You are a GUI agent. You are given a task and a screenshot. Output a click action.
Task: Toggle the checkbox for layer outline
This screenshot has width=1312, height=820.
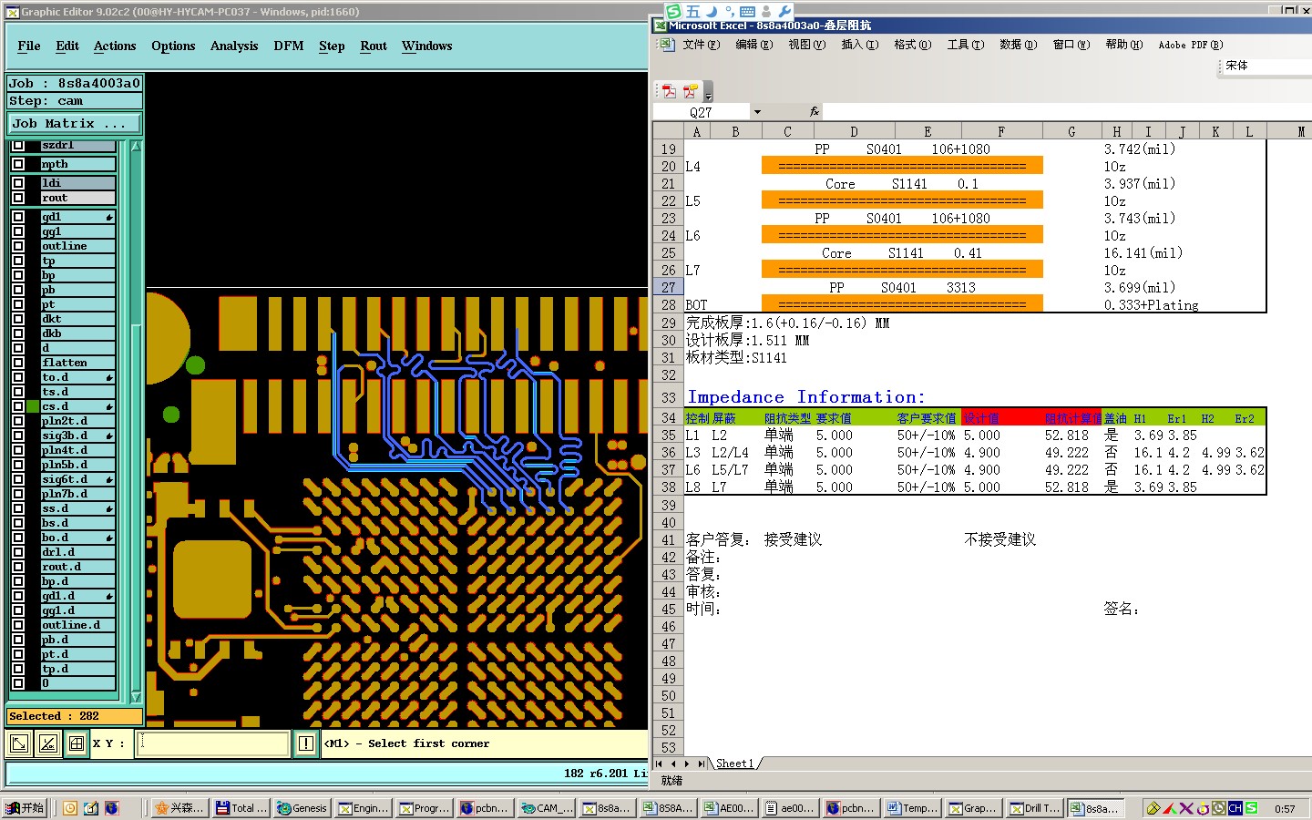coord(18,246)
